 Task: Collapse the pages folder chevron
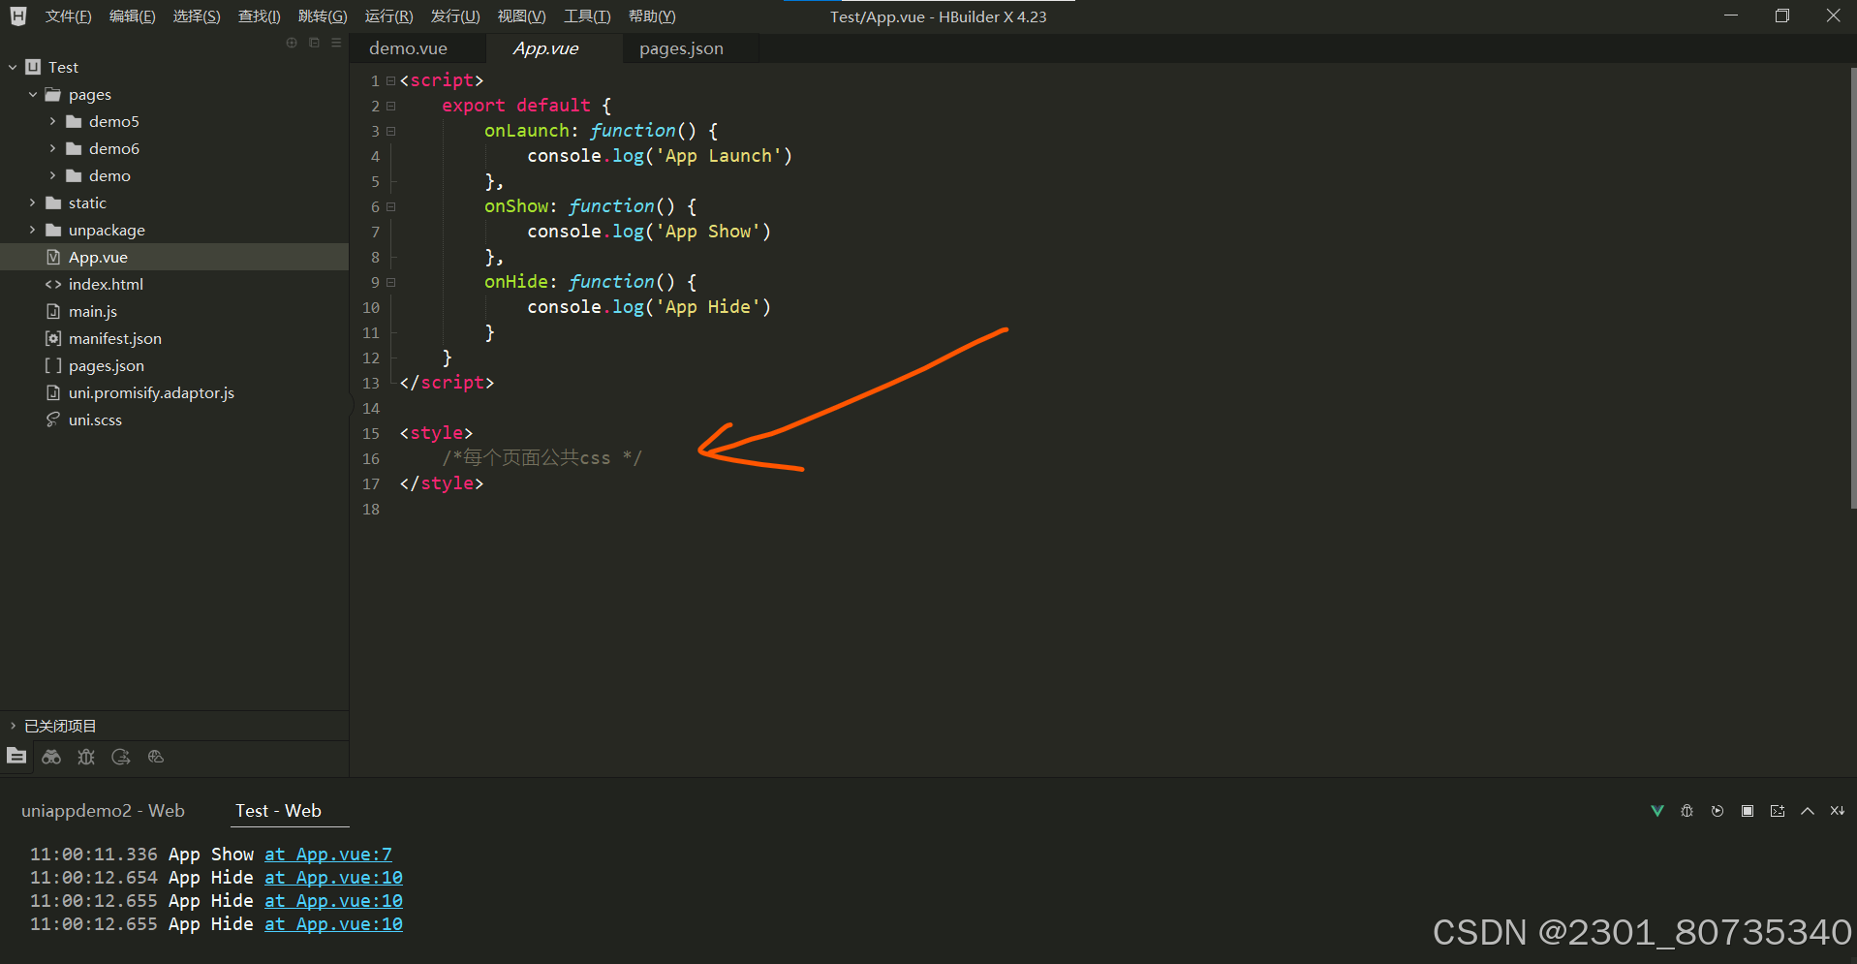(x=33, y=94)
